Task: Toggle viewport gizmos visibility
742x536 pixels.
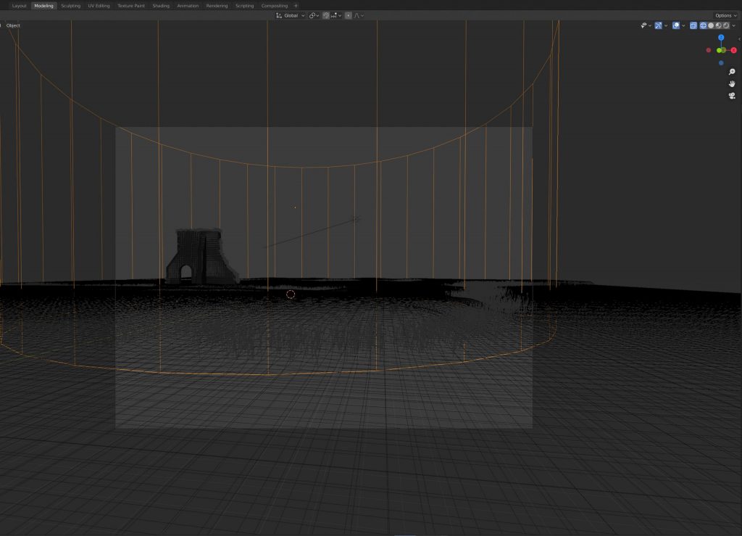Action: pyautogui.click(x=659, y=25)
